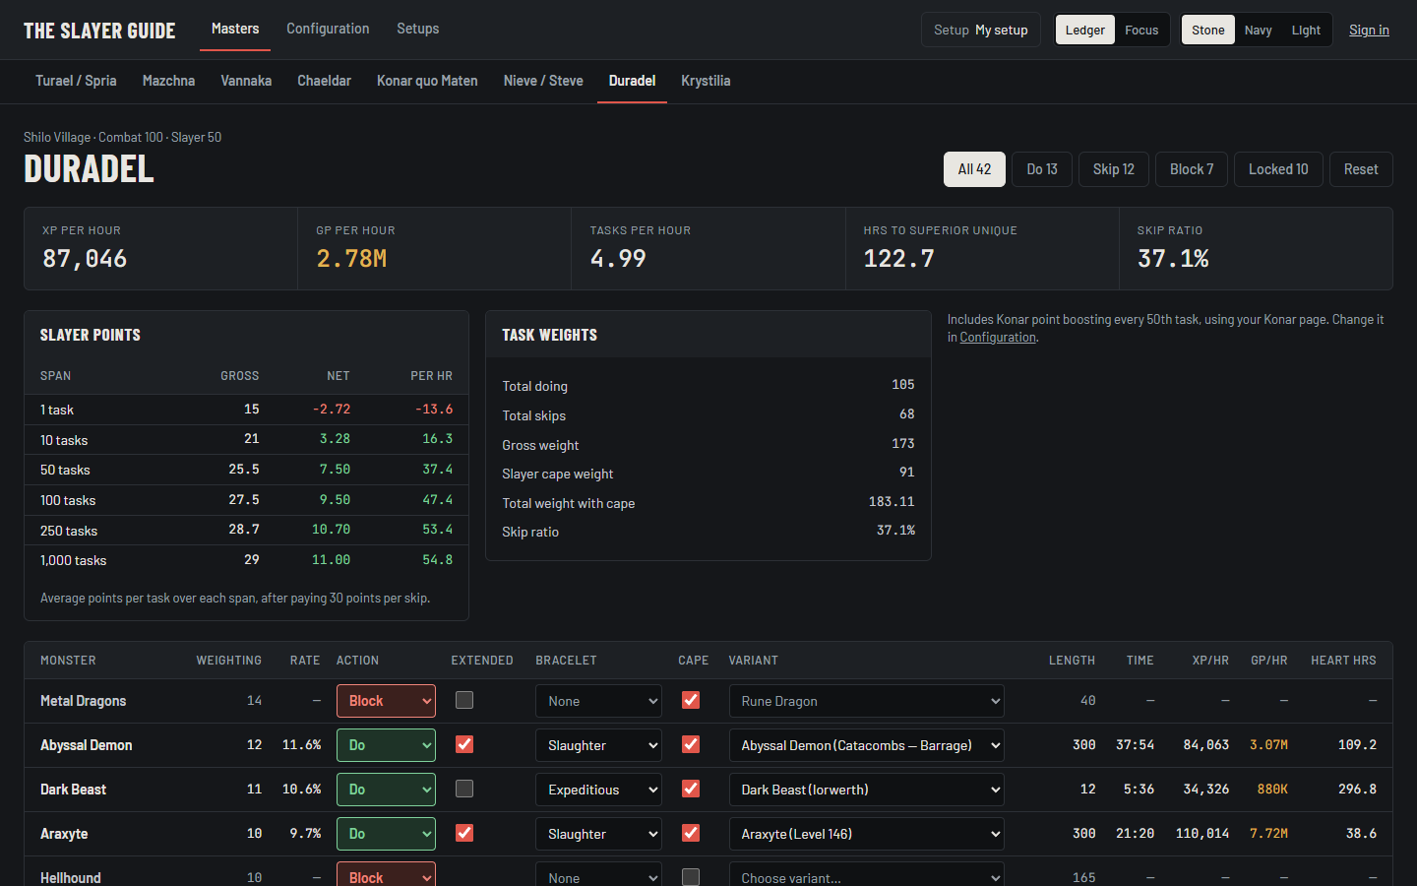Filter tasks by Skip 12
Viewport: 1417px width, 886px height.
point(1114,169)
